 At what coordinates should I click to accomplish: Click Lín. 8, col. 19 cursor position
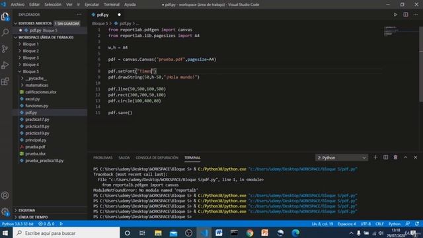tap(322, 223)
